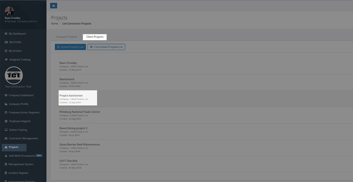
Task: Click Management System document icon
Action: (6, 164)
